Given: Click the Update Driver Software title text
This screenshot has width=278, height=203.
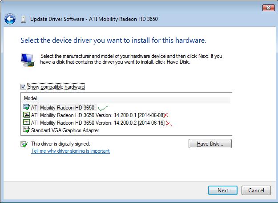Looking at the screenshot, I should click(94, 19).
